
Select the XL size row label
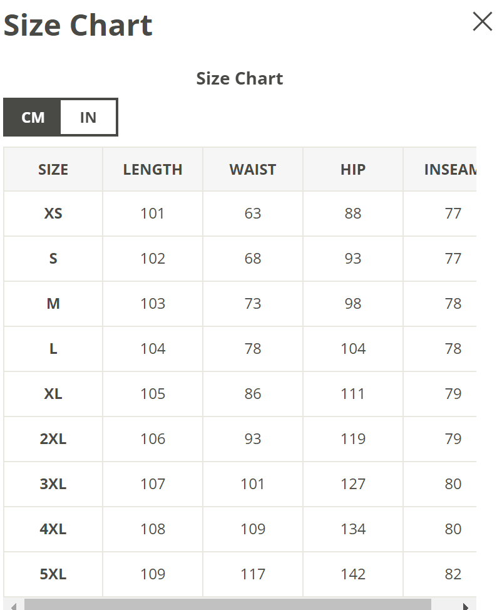[x=53, y=394]
